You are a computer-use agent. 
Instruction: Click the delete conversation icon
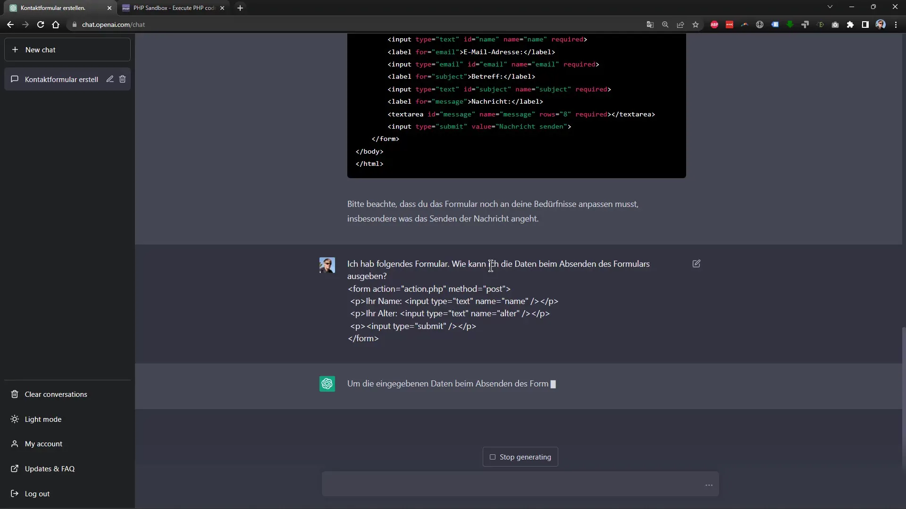[x=123, y=79]
